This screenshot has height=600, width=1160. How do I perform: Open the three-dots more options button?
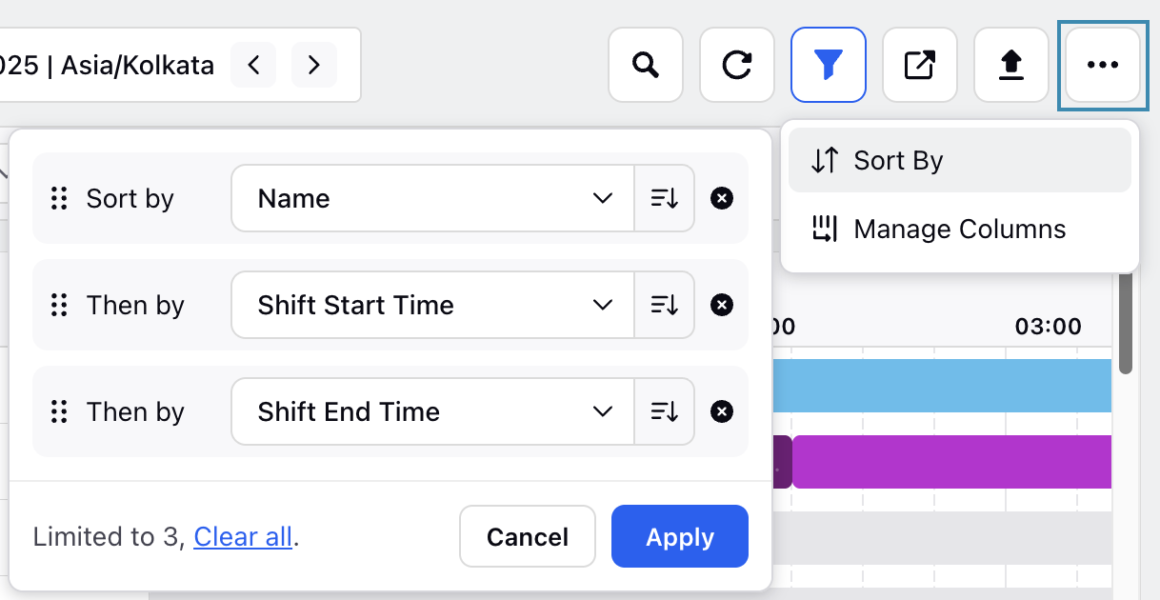tap(1103, 65)
